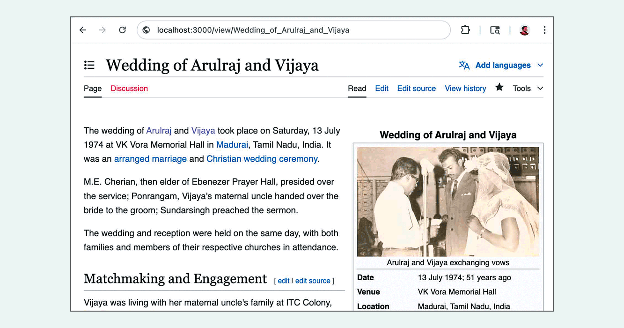Click the tab search icon in toolbar

coord(495,30)
